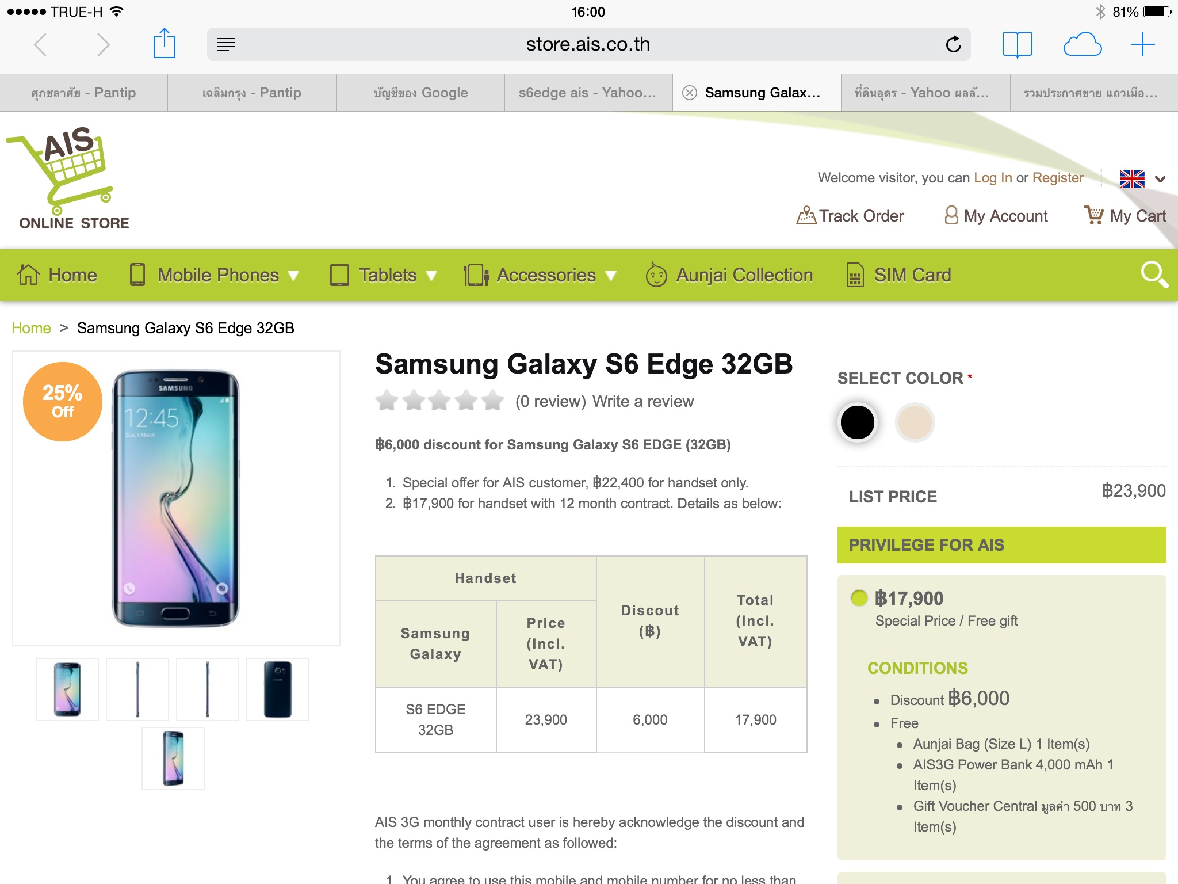Open My Cart shopping cart icon
The image size is (1178, 884).
coord(1093,215)
